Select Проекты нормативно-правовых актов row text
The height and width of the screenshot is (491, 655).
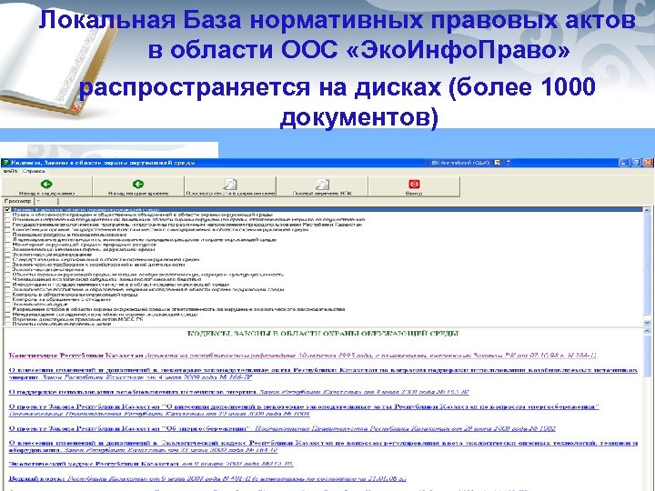(x=62, y=324)
